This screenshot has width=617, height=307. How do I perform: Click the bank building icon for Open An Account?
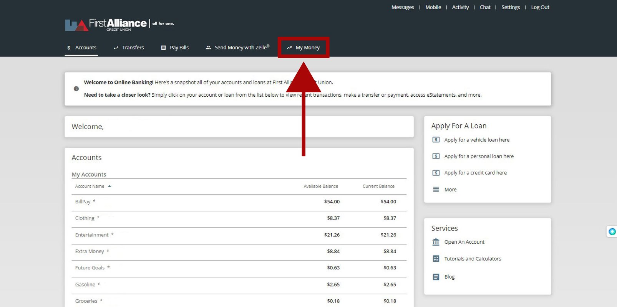(436, 242)
